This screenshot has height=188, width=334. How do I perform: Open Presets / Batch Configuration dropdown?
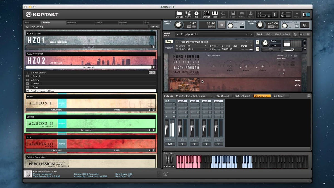pyautogui.click(x=194, y=96)
